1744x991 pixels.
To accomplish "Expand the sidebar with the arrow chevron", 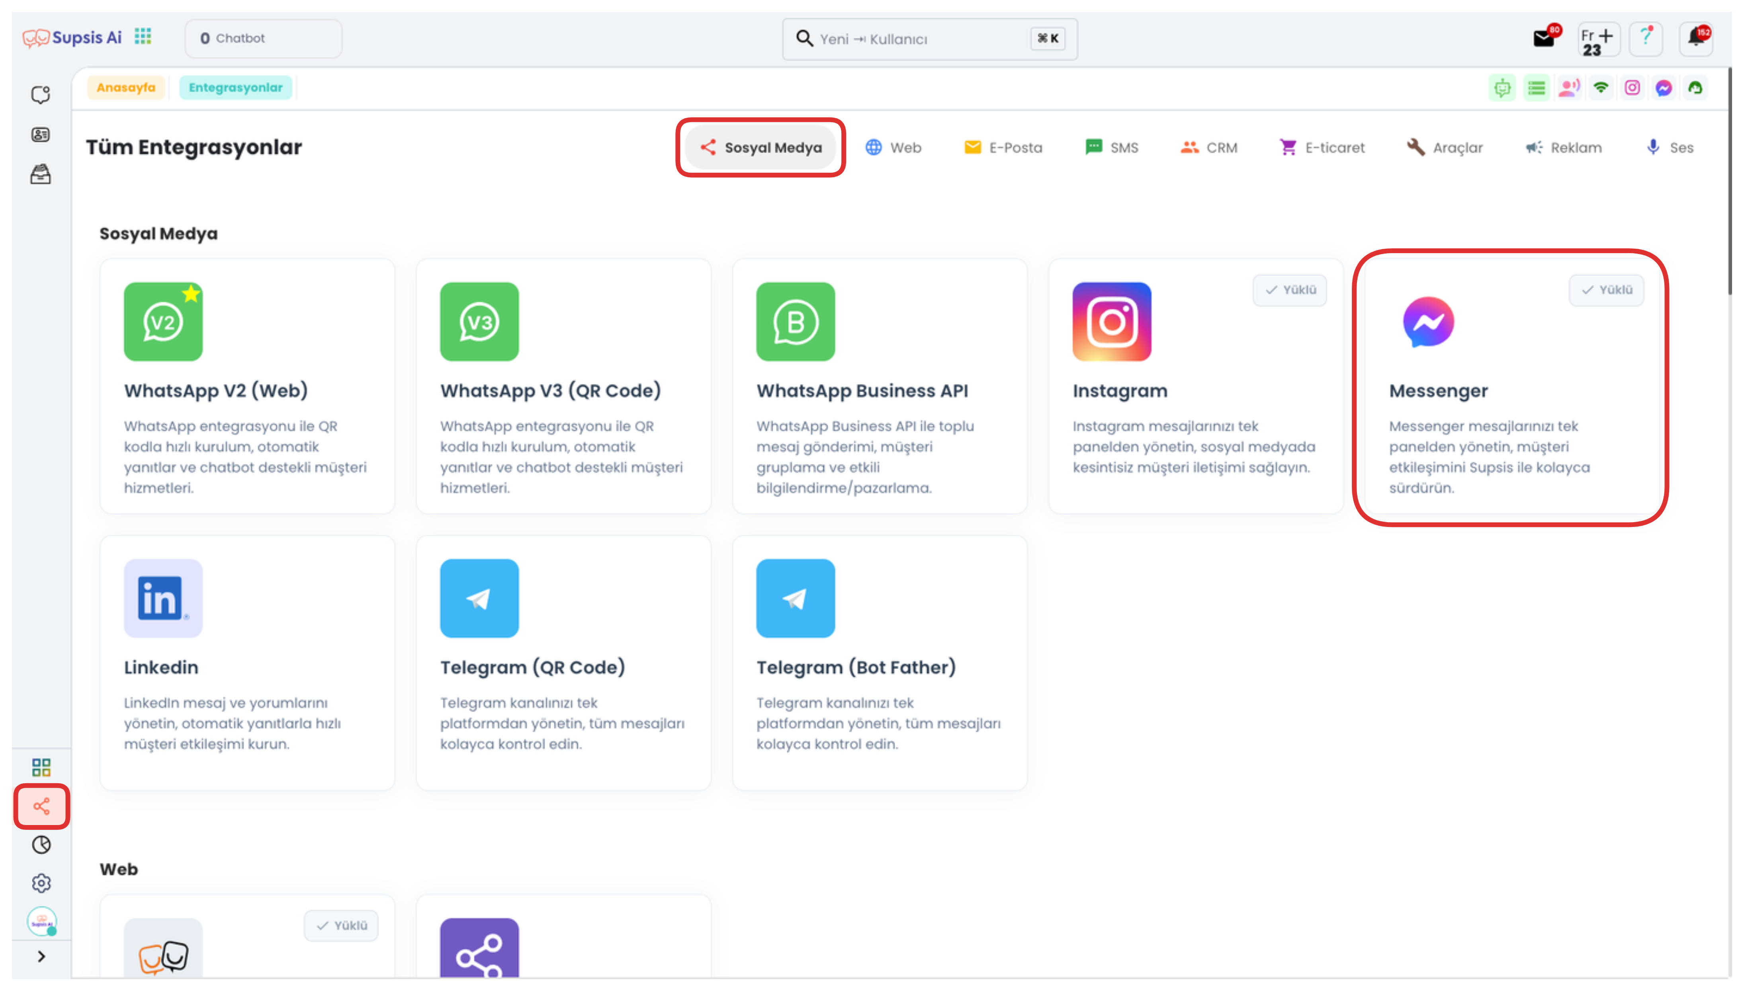I will tap(41, 956).
